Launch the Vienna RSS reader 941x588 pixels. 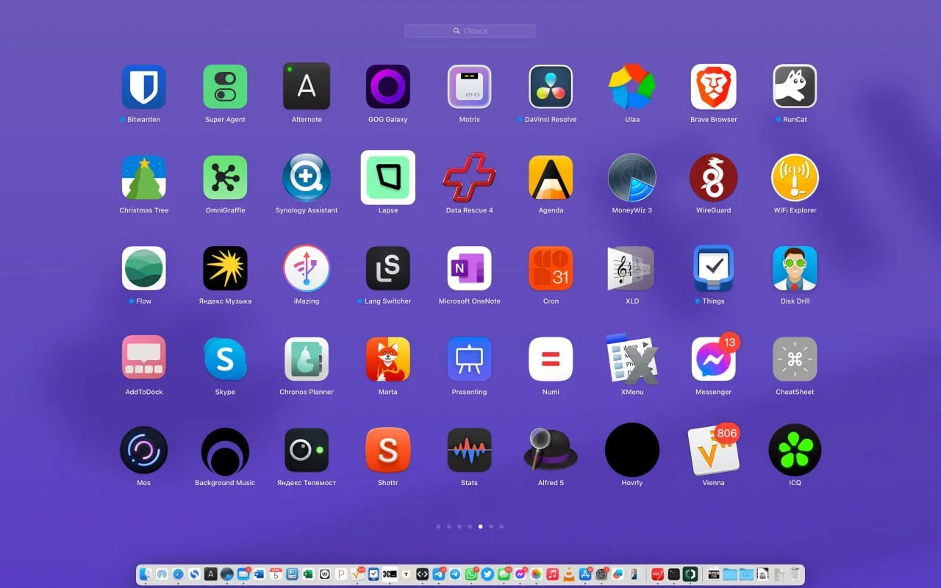tap(713, 450)
